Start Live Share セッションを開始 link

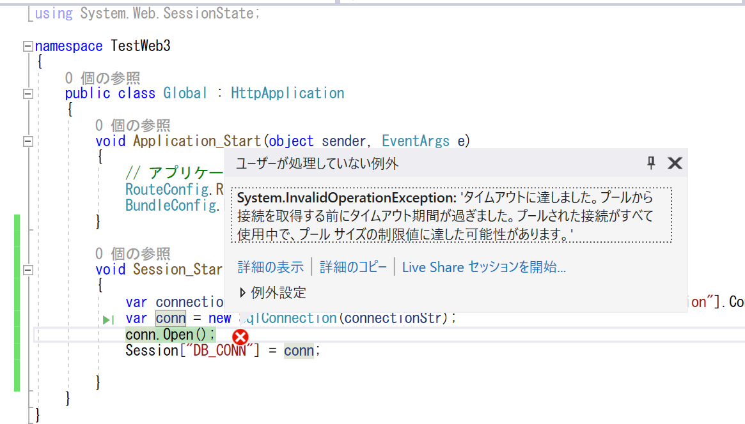click(483, 267)
